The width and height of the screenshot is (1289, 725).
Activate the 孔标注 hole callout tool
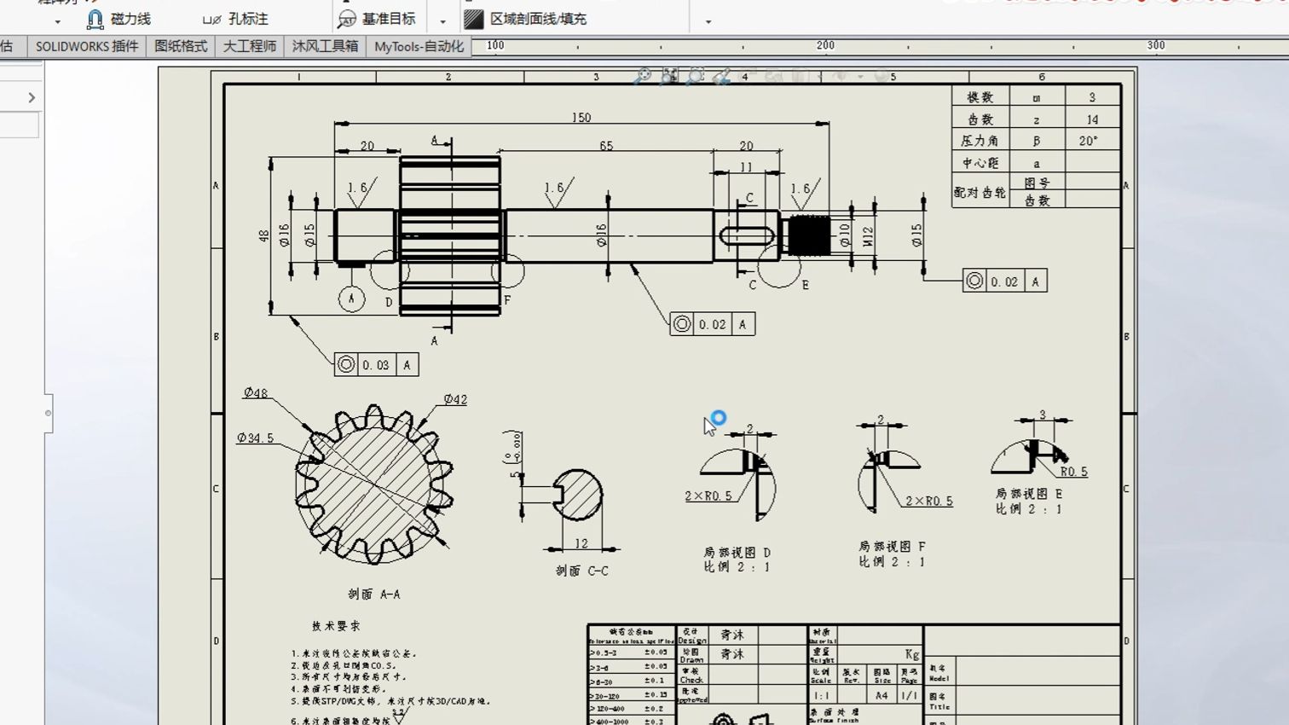pyautogui.click(x=235, y=19)
